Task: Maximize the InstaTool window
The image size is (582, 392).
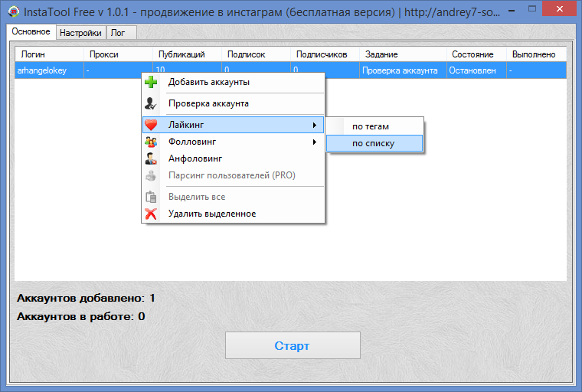Action: [x=532, y=9]
